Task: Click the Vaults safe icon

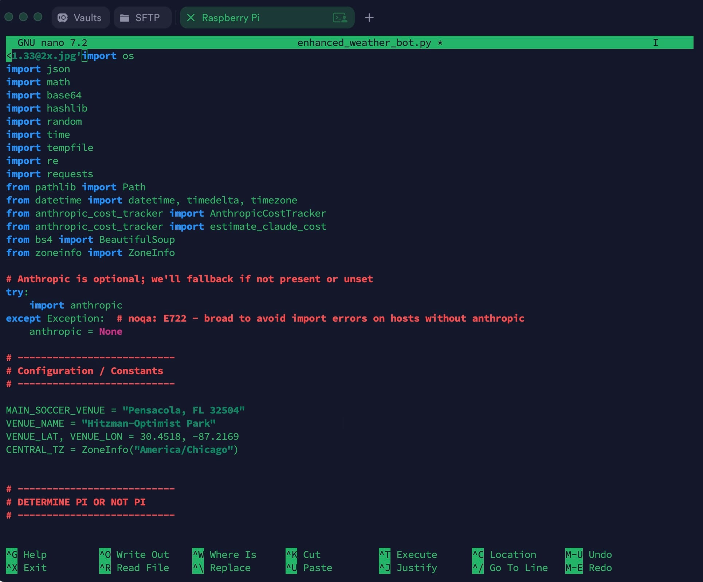Action: click(63, 18)
